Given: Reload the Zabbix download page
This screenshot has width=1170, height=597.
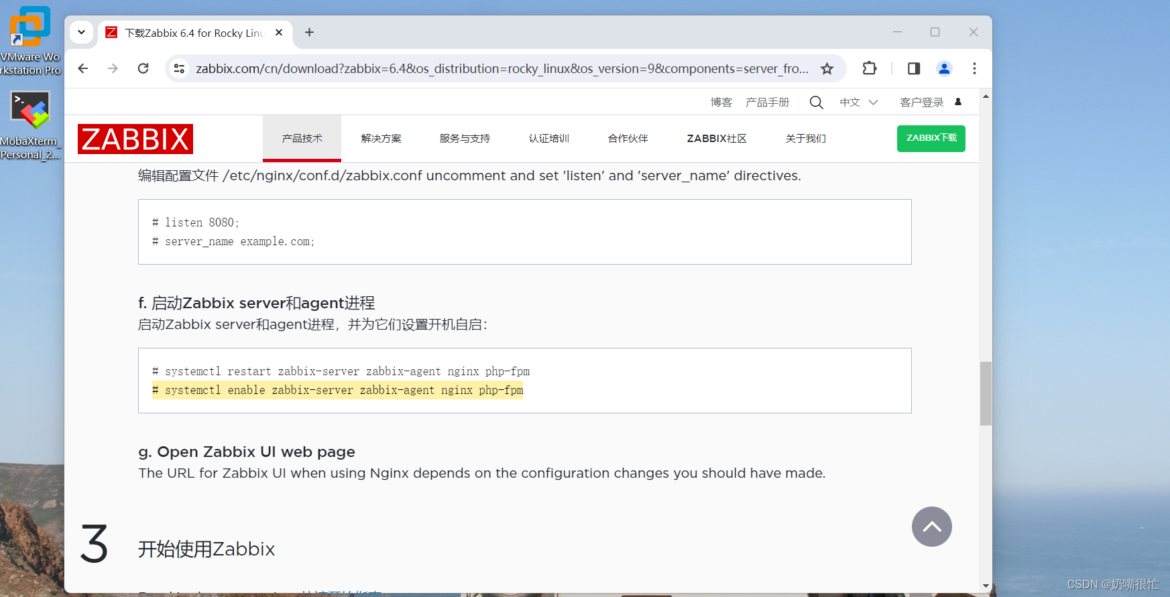Looking at the screenshot, I should tap(143, 68).
